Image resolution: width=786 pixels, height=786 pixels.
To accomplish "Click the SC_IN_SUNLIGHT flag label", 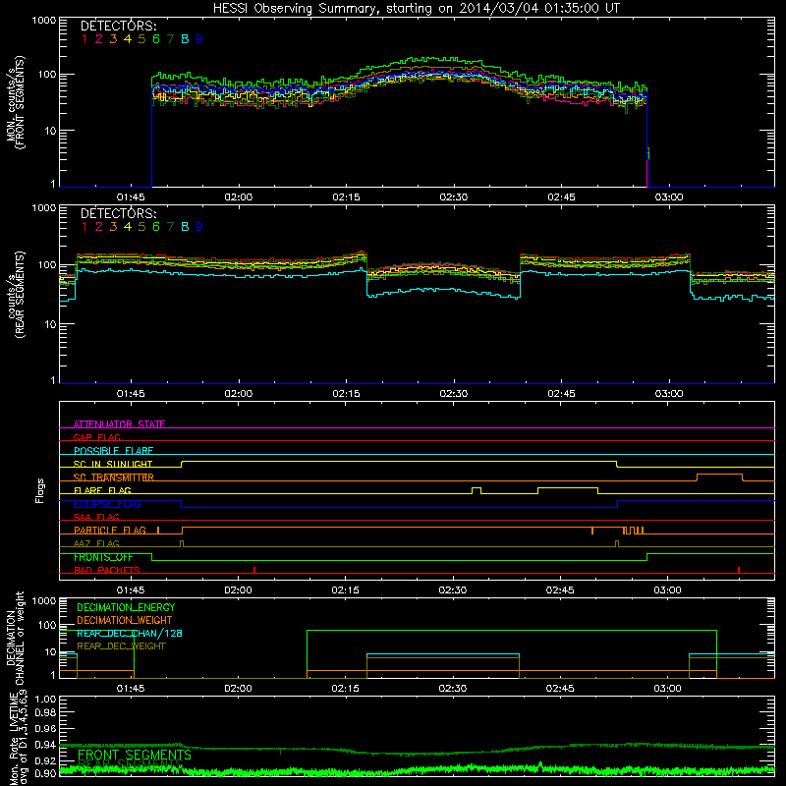I will coord(113,464).
